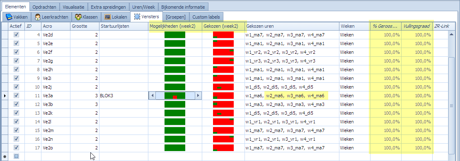The image size is (460, 161).
Task: Select row indicator arrow for Ve3a
Action: point(4,96)
